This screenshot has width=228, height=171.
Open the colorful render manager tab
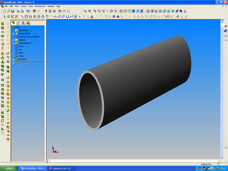pyautogui.click(x=28, y=23)
